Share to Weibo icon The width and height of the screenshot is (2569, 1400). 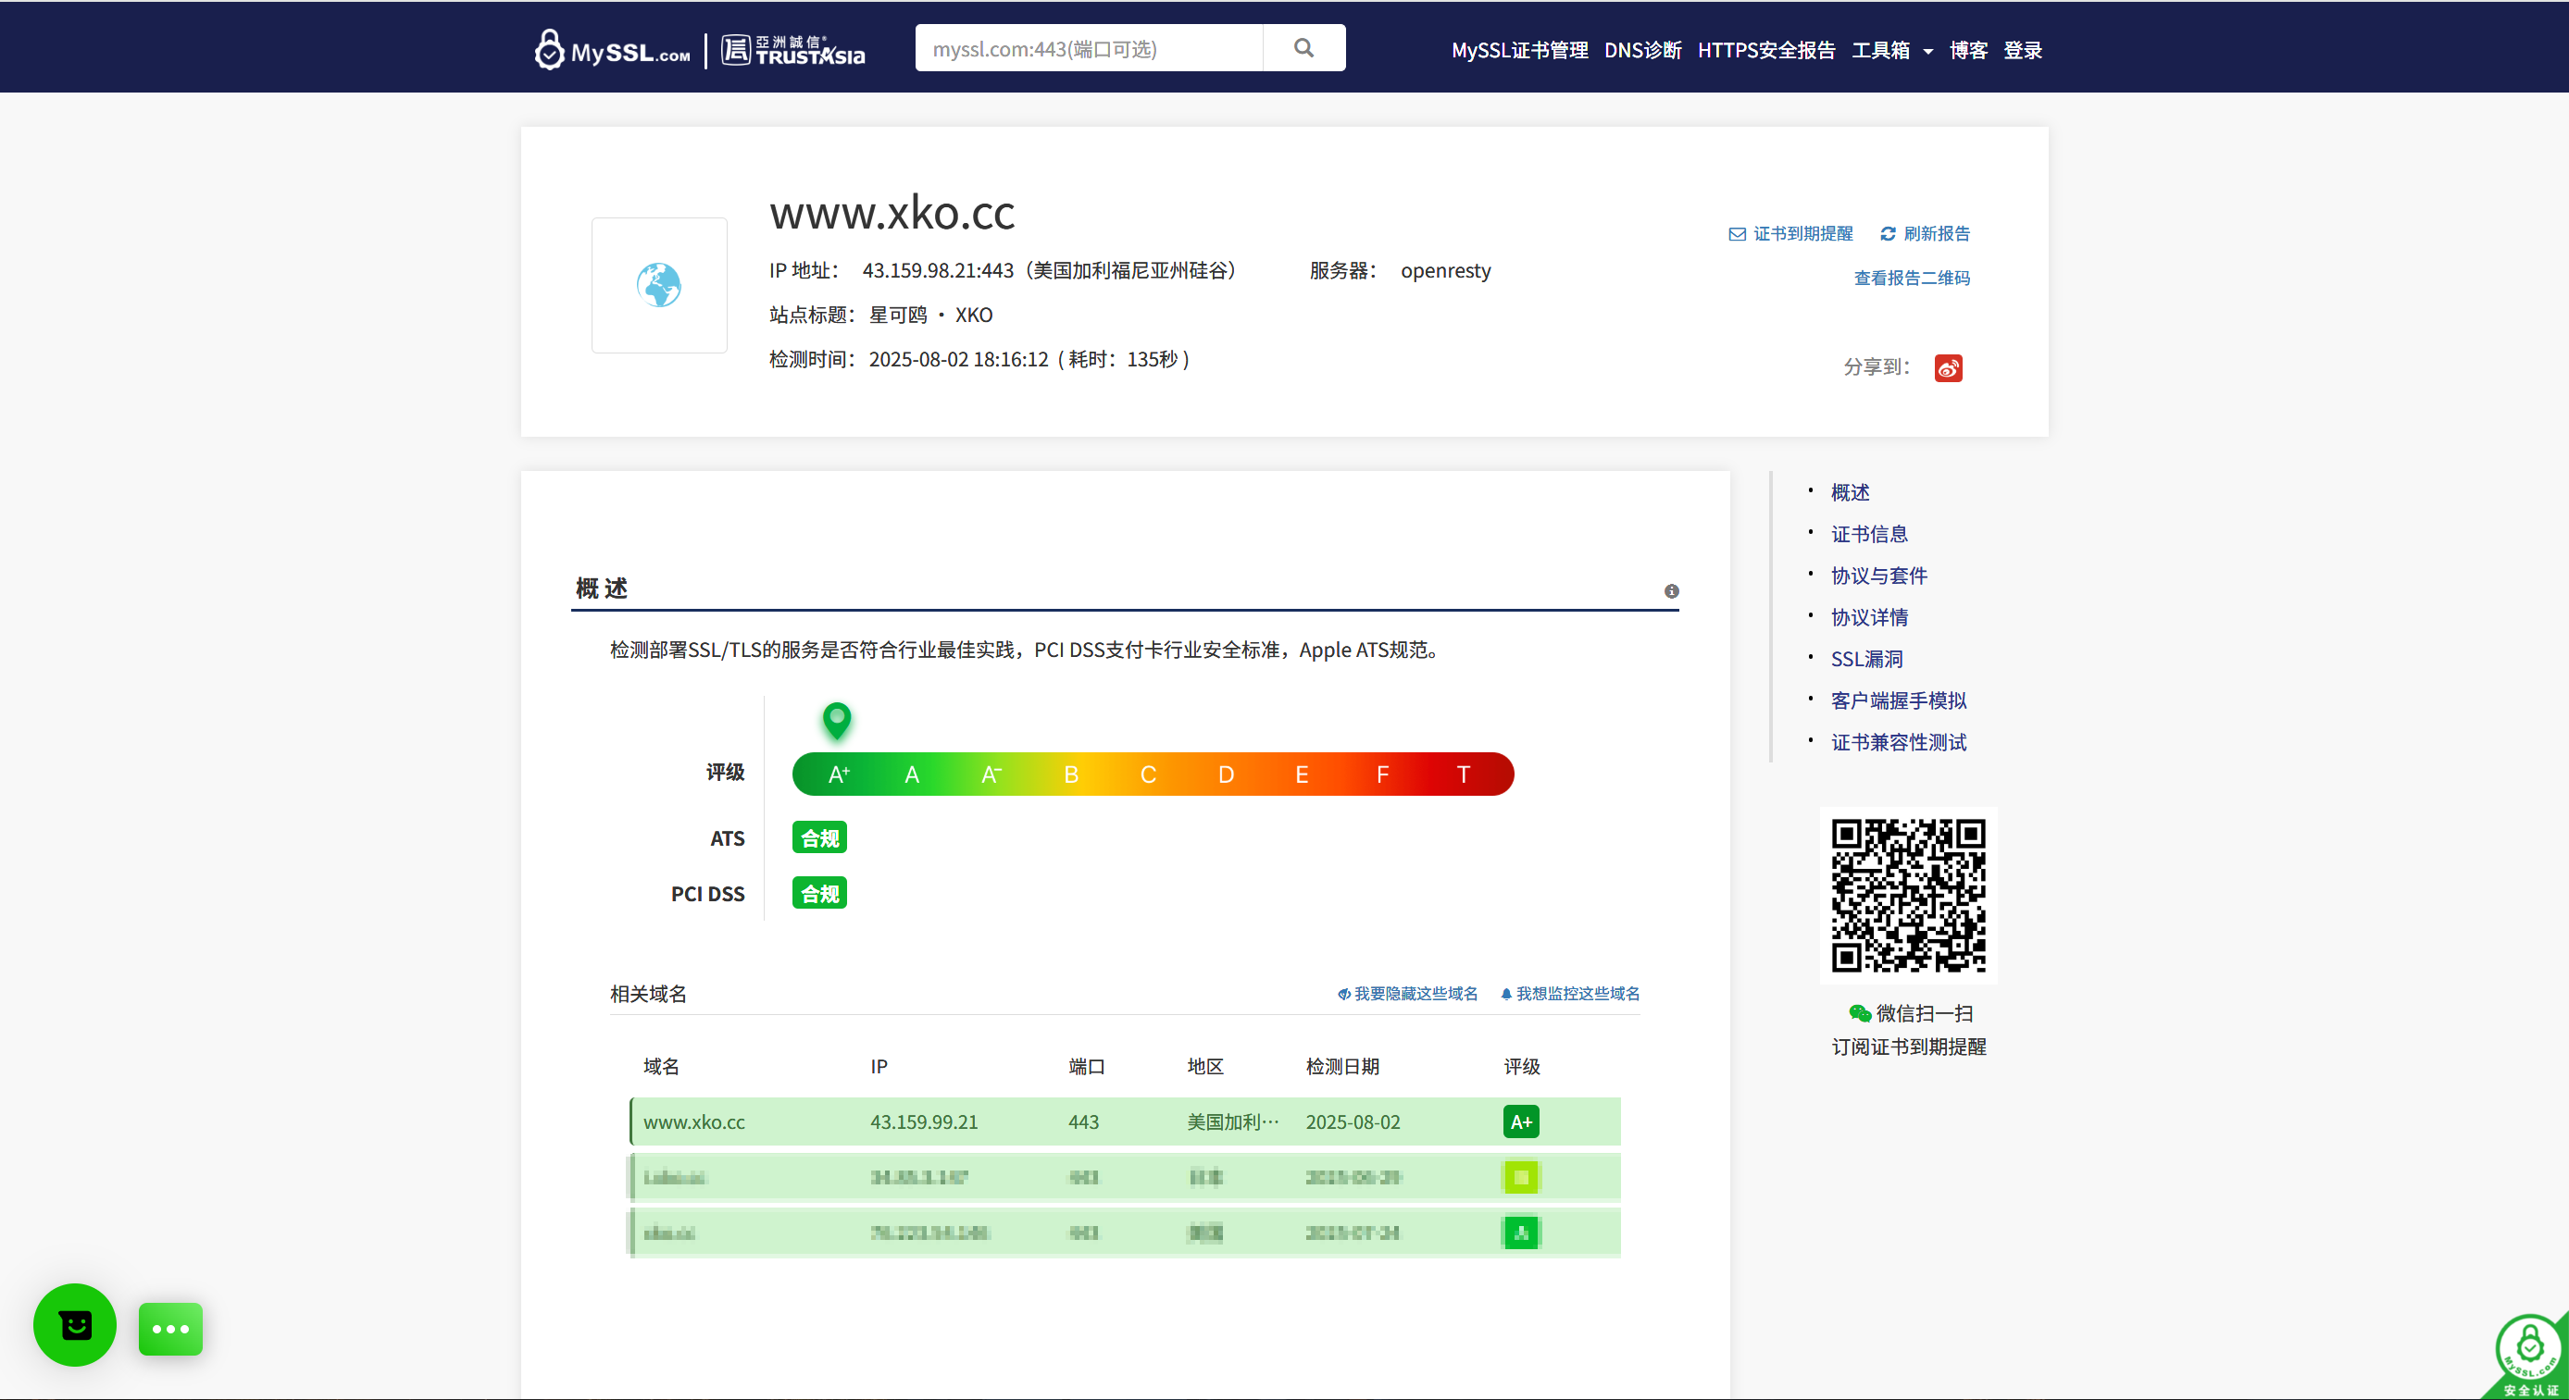point(1948,367)
